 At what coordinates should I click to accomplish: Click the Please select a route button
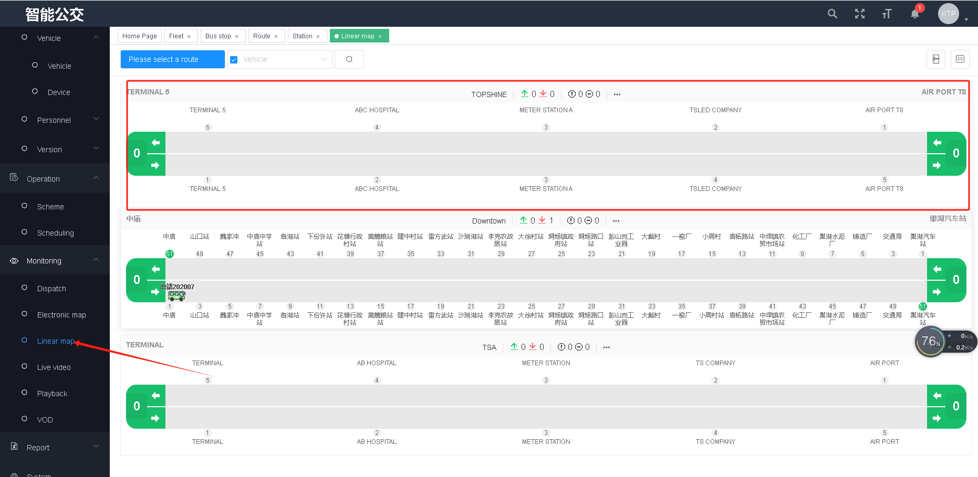(172, 59)
